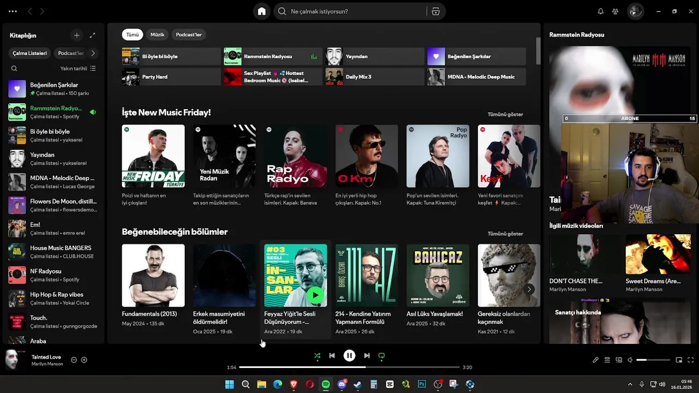
Task: Select the Podcast'ler filter in library
Action: click(x=71, y=53)
